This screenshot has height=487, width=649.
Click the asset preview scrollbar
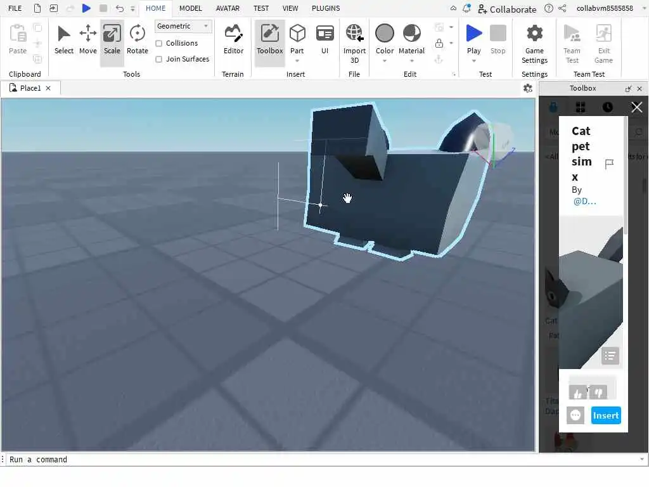pyautogui.click(x=626, y=176)
